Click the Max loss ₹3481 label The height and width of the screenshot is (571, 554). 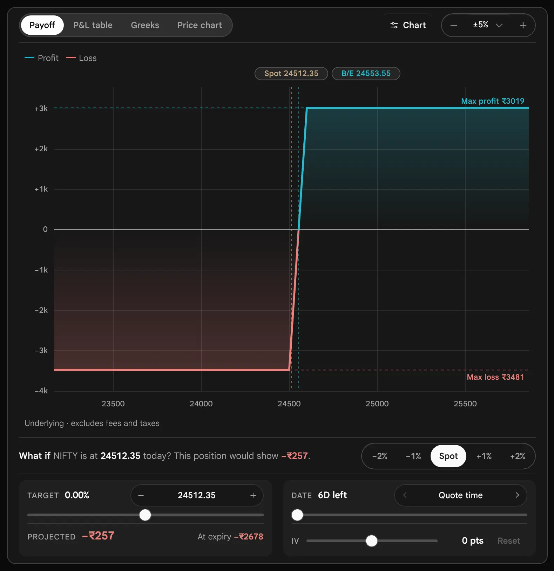point(495,377)
